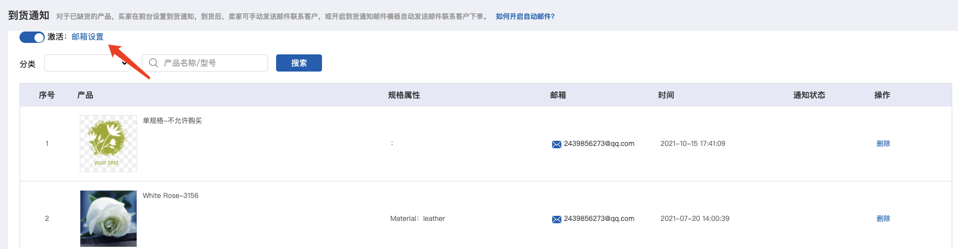Image resolution: width=958 pixels, height=249 pixels.
Task: Open the 如何开启自动邮件? help link
Action: coord(525,17)
